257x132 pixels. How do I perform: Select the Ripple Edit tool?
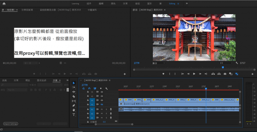click(x=74, y=92)
